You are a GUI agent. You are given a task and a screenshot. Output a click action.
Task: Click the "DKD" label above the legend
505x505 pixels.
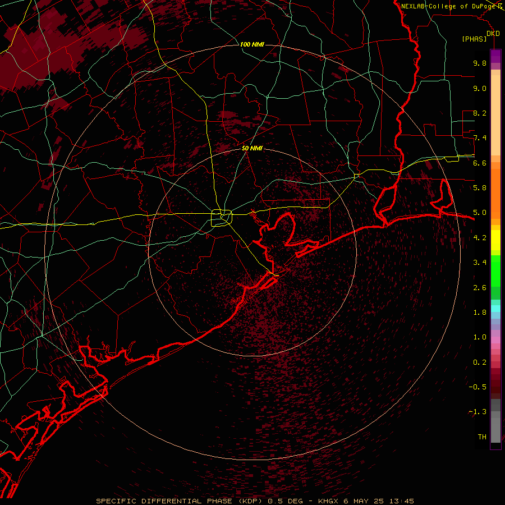tap(493, 34)
